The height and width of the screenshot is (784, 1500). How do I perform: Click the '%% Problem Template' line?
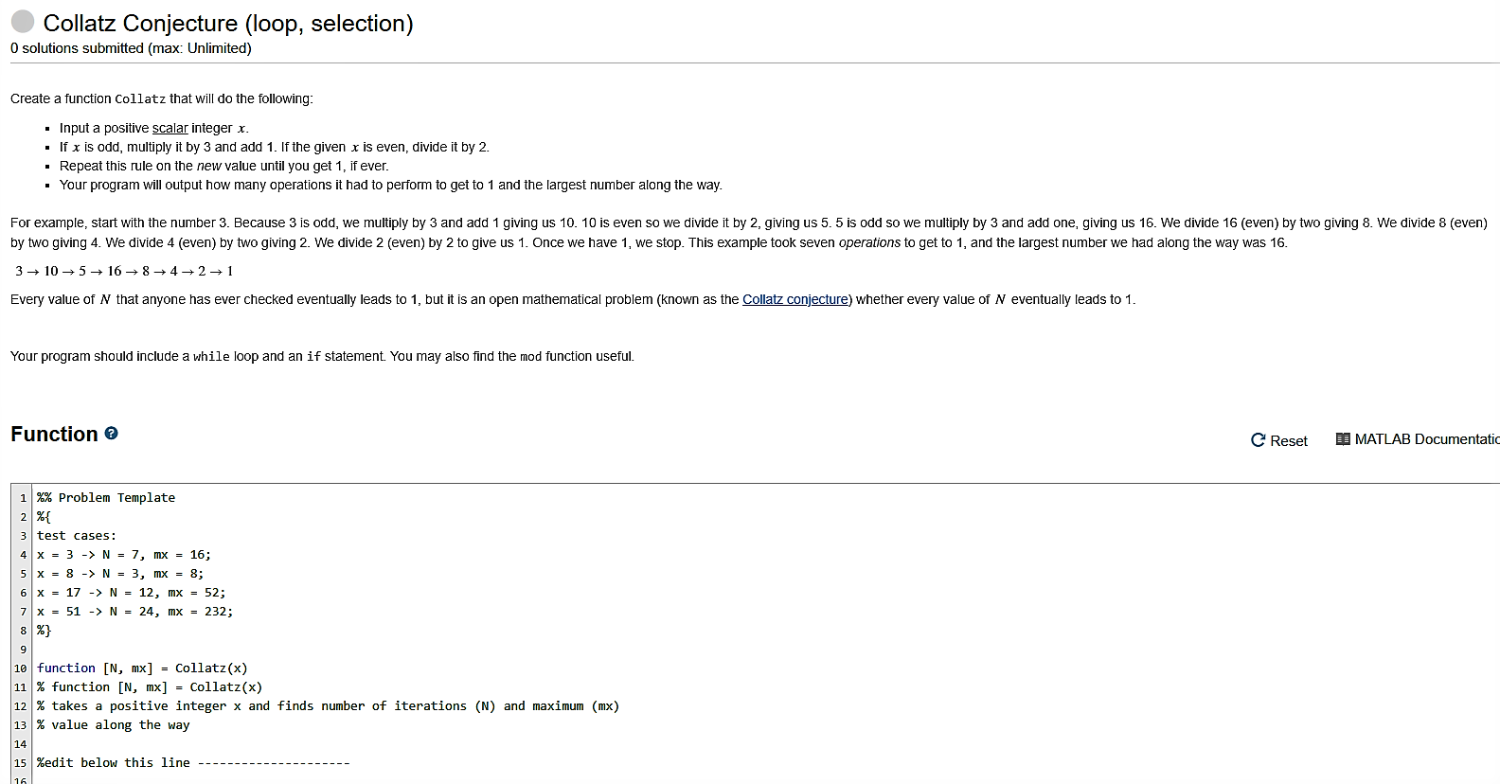(x=106, y=498)
